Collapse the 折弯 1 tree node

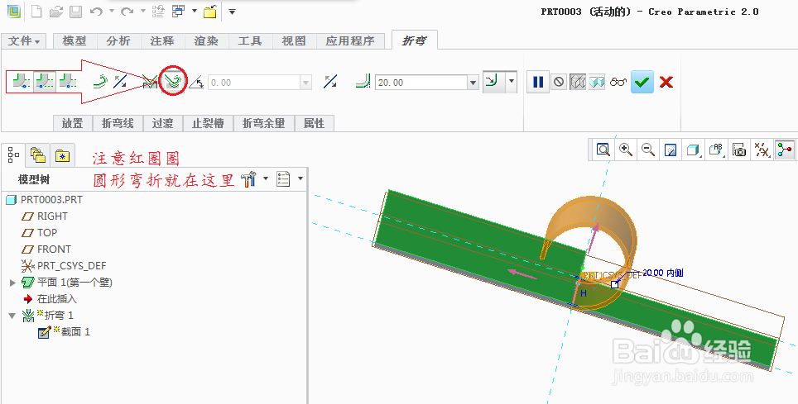click(13, 316)
